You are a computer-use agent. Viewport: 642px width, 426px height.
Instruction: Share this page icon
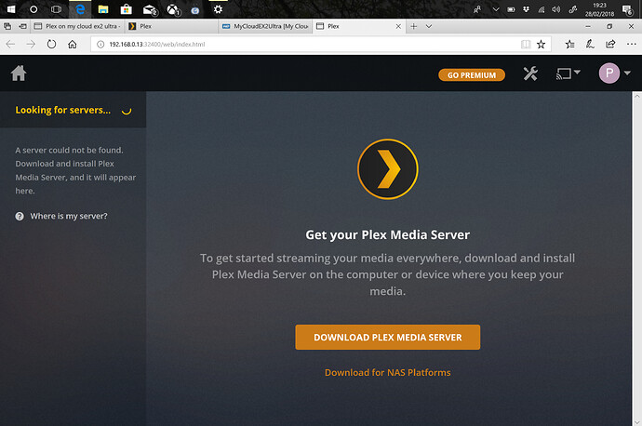pos(610,44)
